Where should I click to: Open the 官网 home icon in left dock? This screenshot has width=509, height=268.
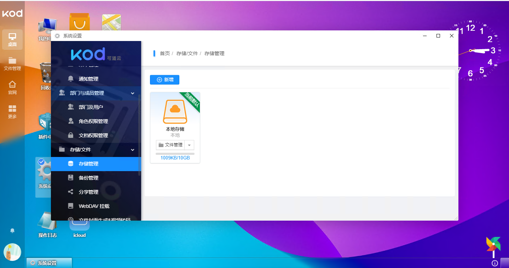tap(12, 88)
